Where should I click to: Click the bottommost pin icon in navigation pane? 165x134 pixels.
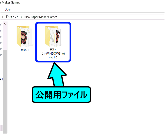pos(1,55)
